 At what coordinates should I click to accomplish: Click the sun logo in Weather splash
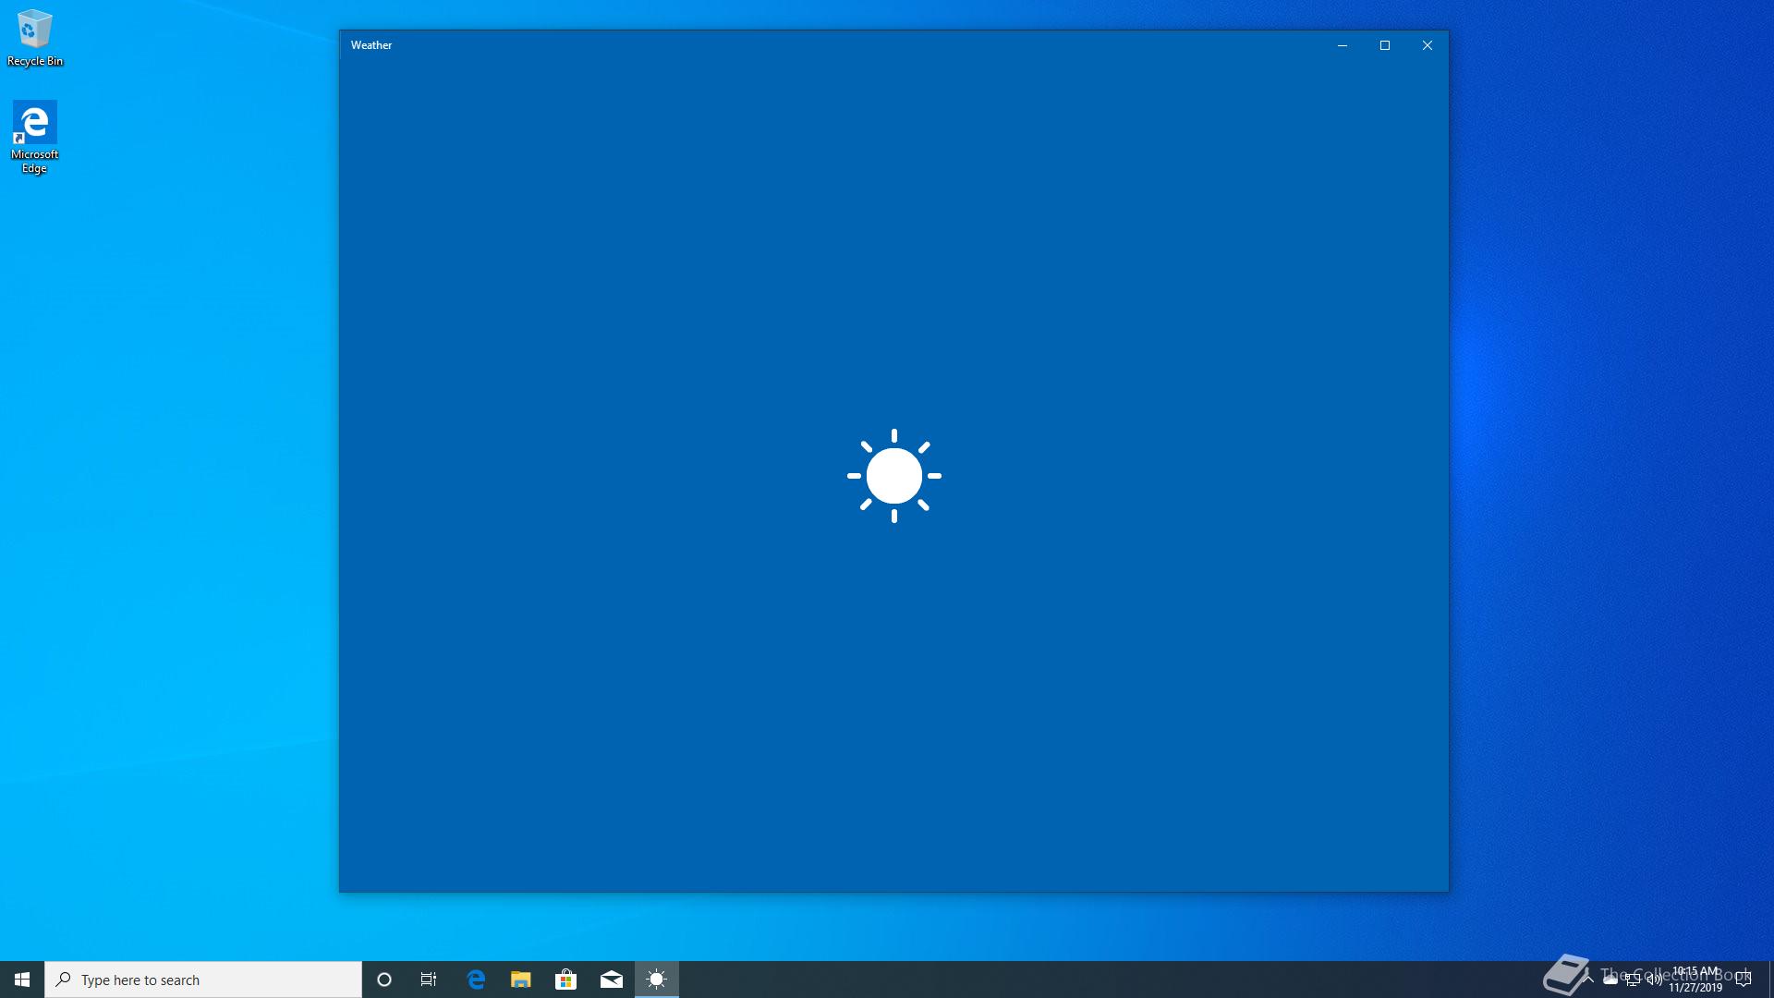(x=893, y=476)
